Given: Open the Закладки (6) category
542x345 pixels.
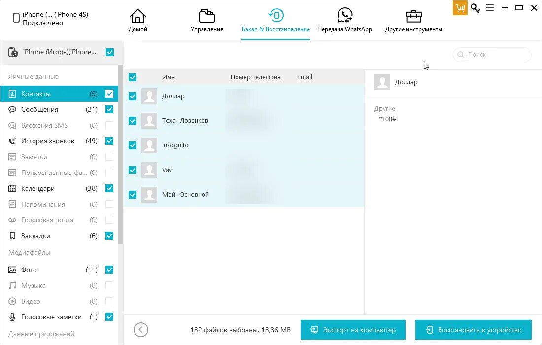Looking at the screenshot, I should tap(59, 236).
